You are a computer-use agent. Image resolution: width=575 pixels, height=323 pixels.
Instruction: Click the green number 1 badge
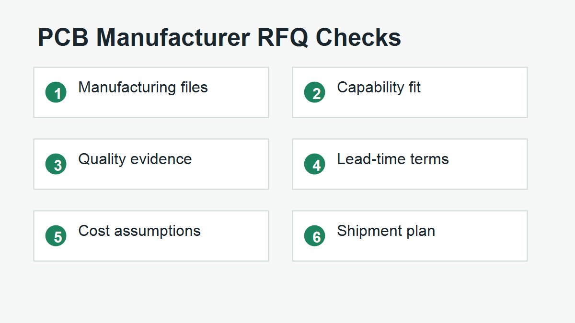[56, 92]
